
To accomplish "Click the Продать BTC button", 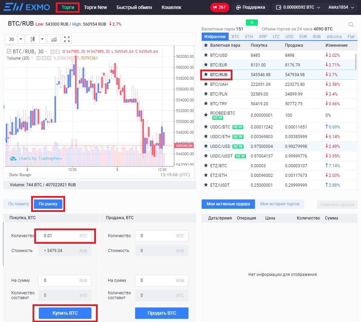I will coord(162,313).
